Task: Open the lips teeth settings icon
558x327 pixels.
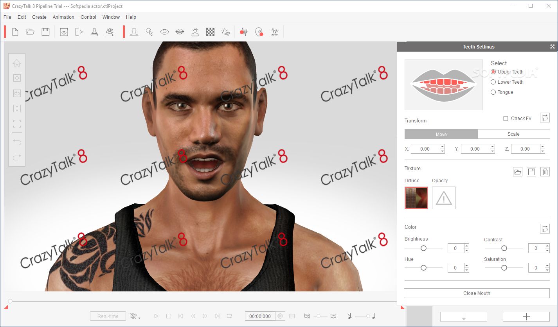Action: coord(180,32)
